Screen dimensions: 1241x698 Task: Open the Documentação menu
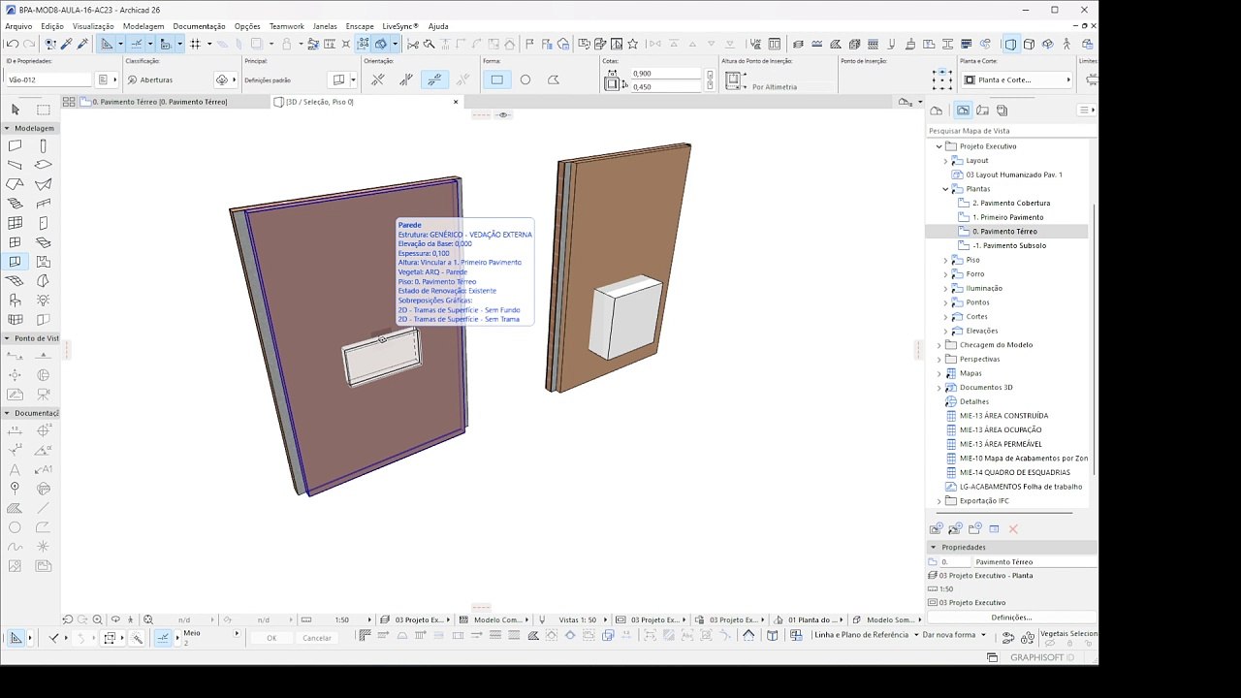[x=199, y=26]
